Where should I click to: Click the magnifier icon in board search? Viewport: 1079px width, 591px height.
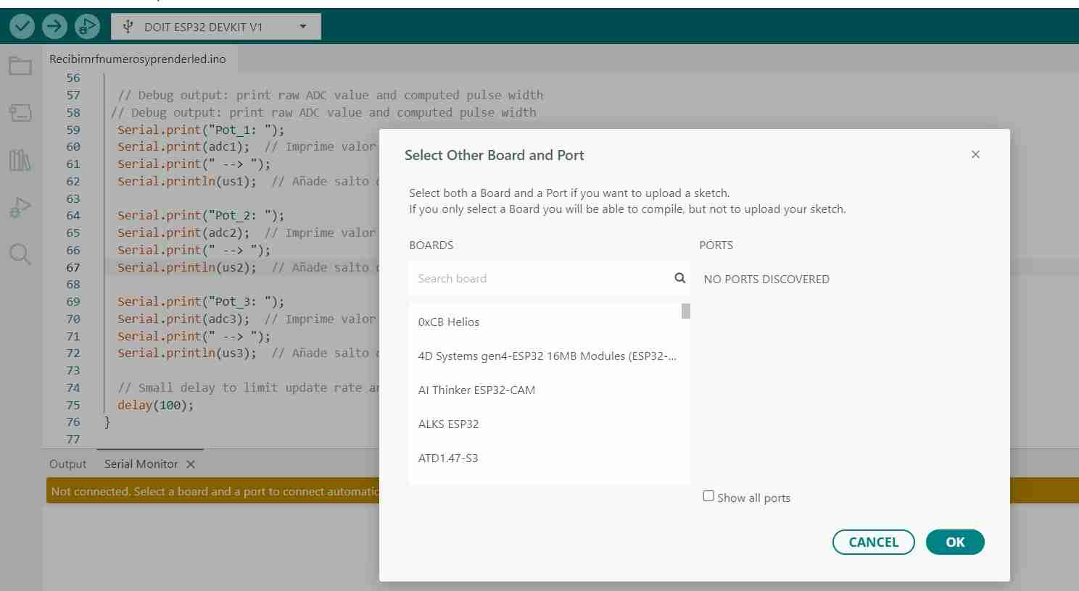click(679, 277)
